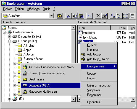
Task: Open the ? help menu
Action: 54,9
